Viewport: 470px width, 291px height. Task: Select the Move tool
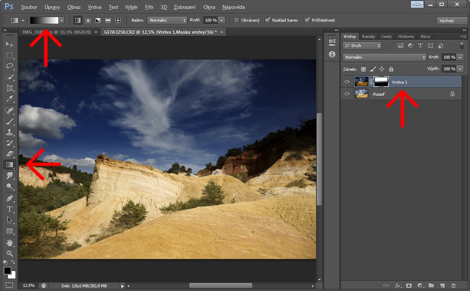(10, 44)
